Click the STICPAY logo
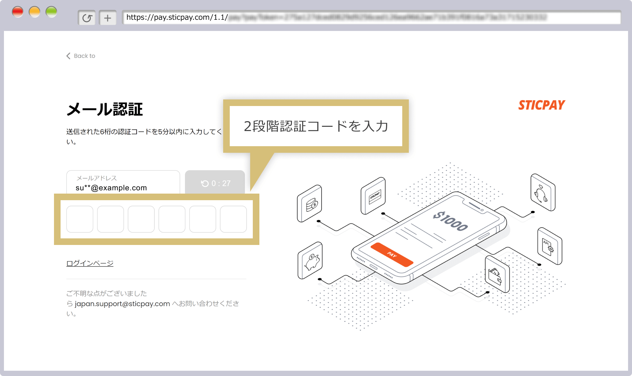Screen dimensions: 632x376 point(542,105)
